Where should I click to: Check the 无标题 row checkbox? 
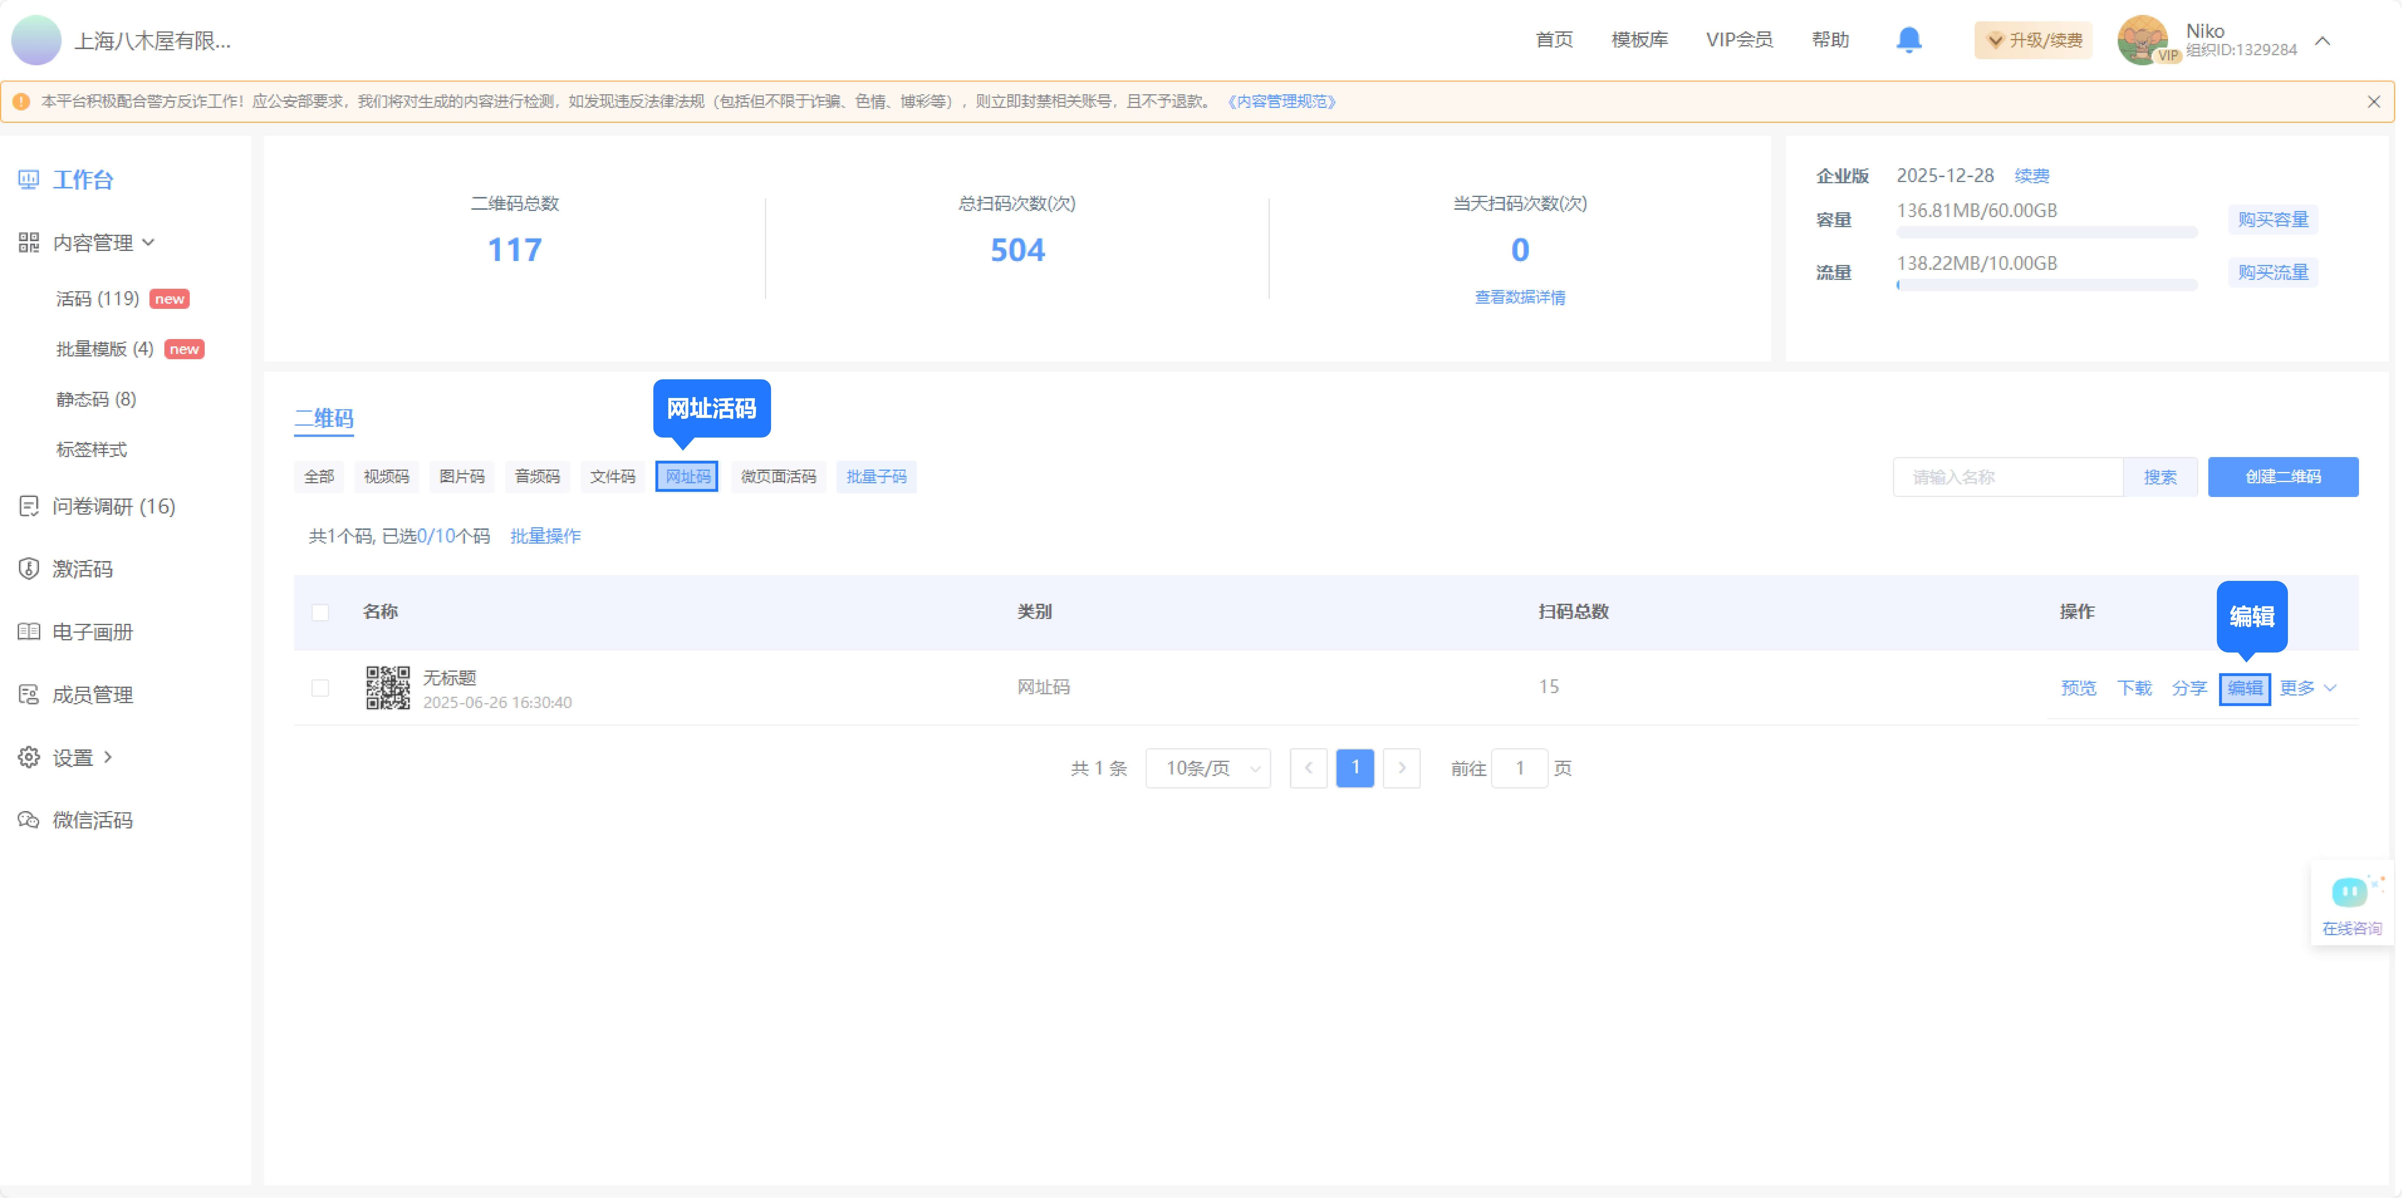pos(320,688)
